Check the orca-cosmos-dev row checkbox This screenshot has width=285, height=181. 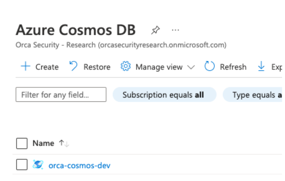(22, 164)
